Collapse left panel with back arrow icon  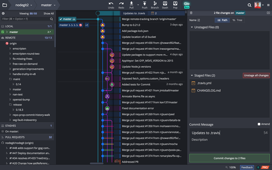[x=3, y=13]
